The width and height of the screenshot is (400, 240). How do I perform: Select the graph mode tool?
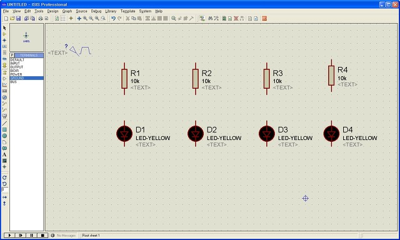[4, 84]
